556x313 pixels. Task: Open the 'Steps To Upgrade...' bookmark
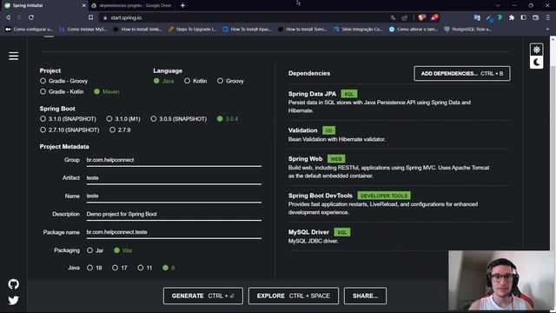pyautogui.click(x=192, y=29)
